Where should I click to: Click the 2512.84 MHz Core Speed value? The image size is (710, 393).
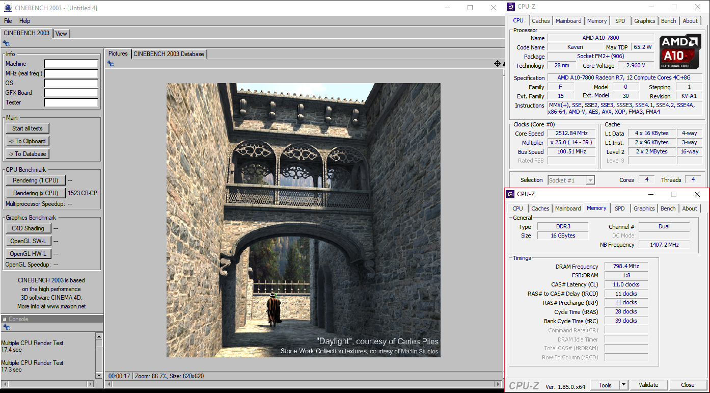point(571,134)
